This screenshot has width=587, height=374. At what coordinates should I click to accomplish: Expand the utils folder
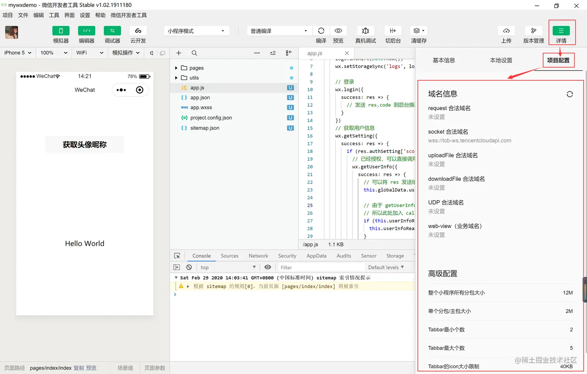click(176, 78)
